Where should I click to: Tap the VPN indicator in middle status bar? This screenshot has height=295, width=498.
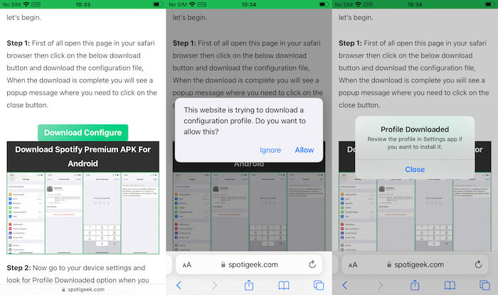point(201,4)
